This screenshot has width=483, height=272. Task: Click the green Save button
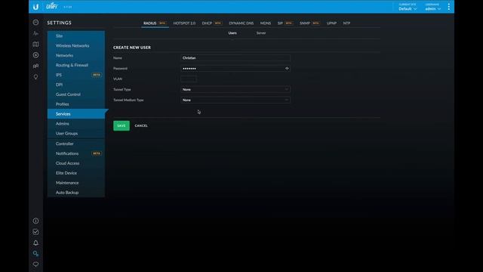[x=122, y=125]
